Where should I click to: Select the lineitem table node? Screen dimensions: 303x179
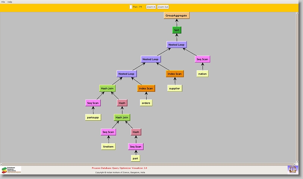(108, 147)
